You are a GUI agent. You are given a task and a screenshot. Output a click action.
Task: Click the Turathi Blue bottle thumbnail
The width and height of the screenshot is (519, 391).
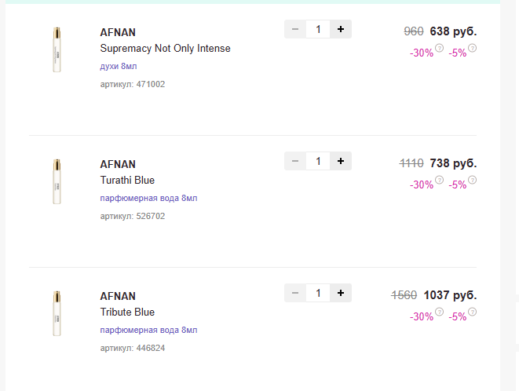pos(57,181)
